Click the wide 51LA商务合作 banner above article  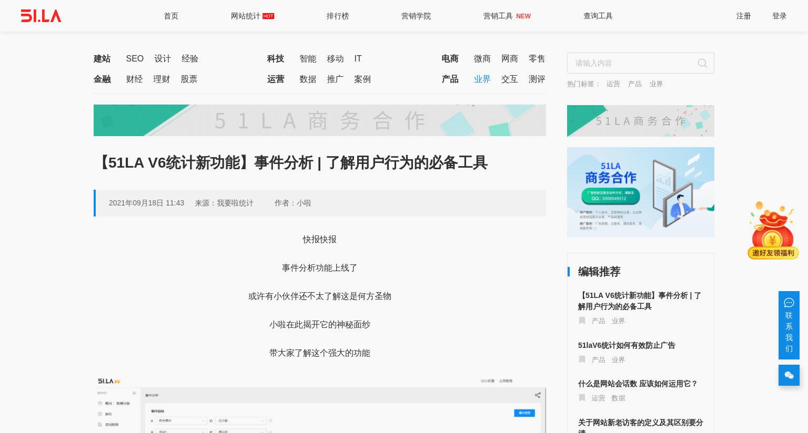click(320, 120)
